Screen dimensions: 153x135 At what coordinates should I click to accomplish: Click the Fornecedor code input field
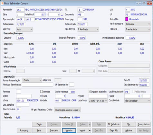[x=20, y=10]
